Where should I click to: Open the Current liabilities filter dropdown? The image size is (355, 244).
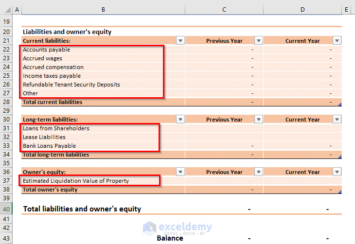pyautogui.click(x=180, y=40)
